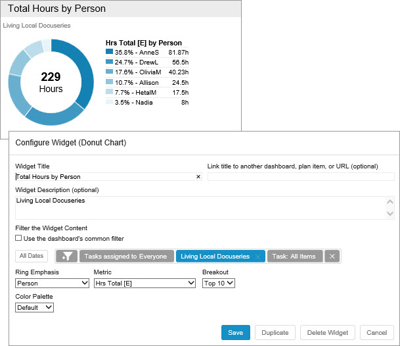
Task: Expand the Breakout Top 10 dropdown
Action: point(218,283)
